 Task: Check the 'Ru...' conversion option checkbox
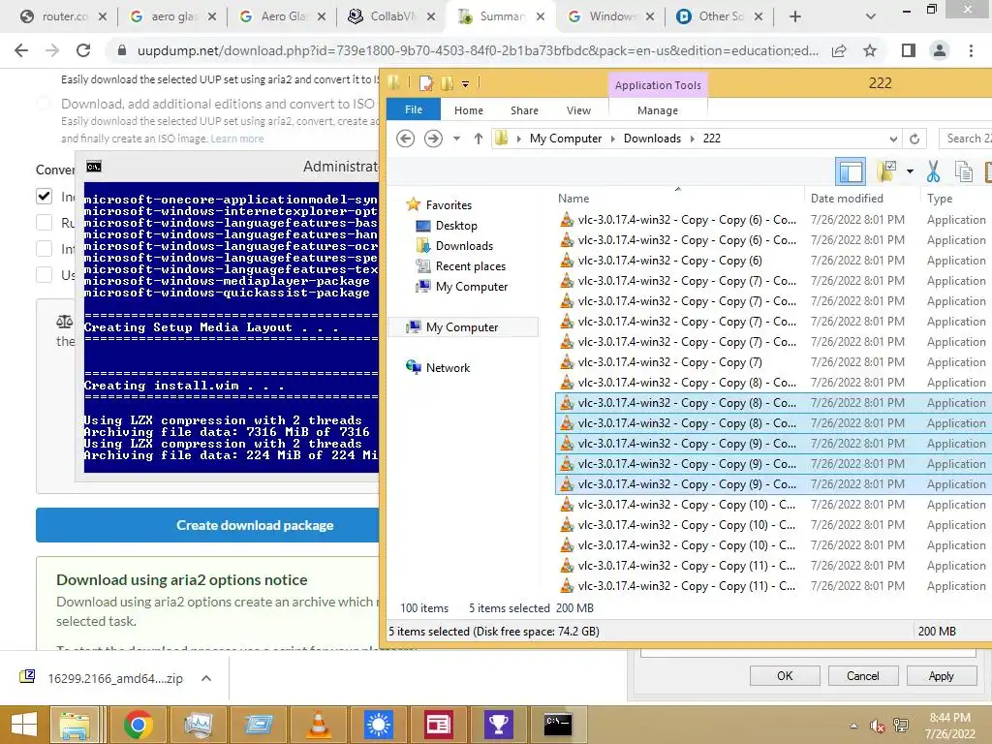44,222
